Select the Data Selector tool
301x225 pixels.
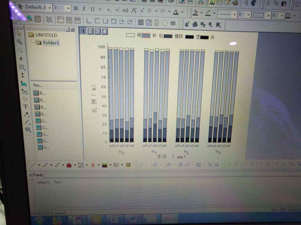click(22, 75)
